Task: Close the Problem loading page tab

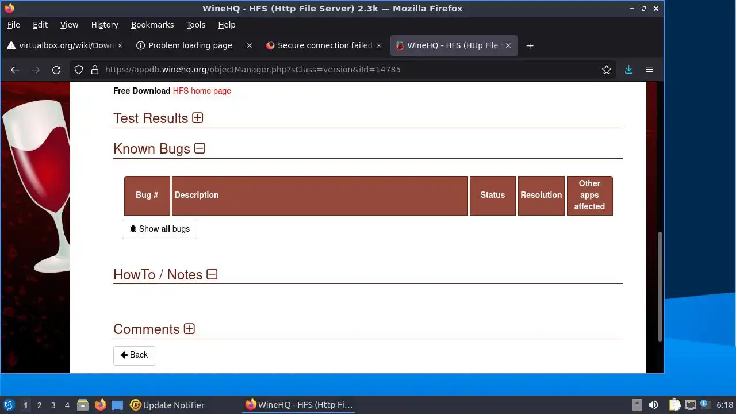Action: [x=249, y=45]
